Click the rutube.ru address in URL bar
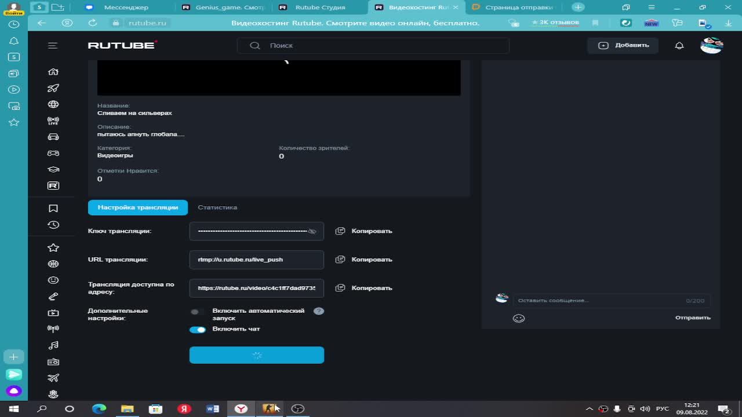Viewport: 742px width, 417px height. click(x=147, y=23)
